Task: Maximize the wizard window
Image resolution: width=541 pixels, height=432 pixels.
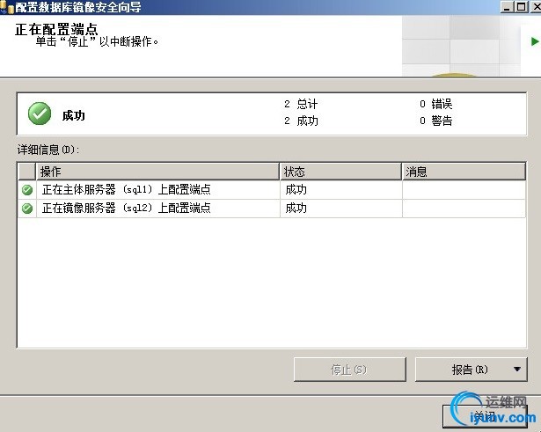Action: tap(522, 7)
